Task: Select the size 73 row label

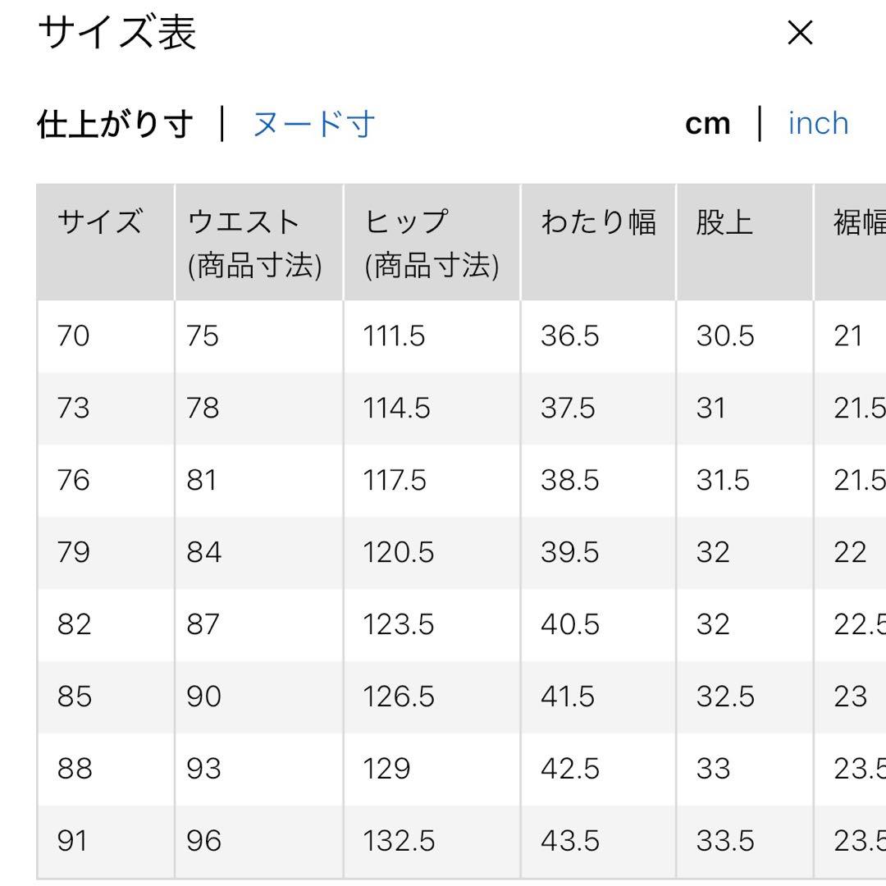Action: 74,408
